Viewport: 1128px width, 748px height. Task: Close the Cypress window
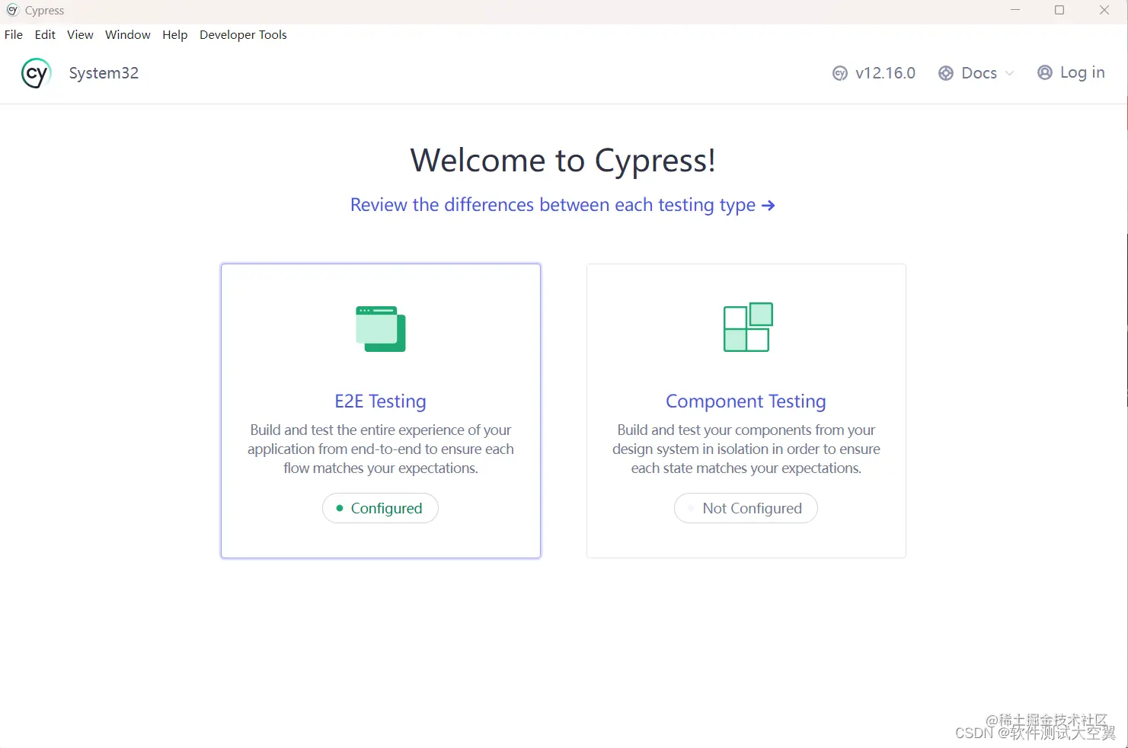pos(1104,10)
